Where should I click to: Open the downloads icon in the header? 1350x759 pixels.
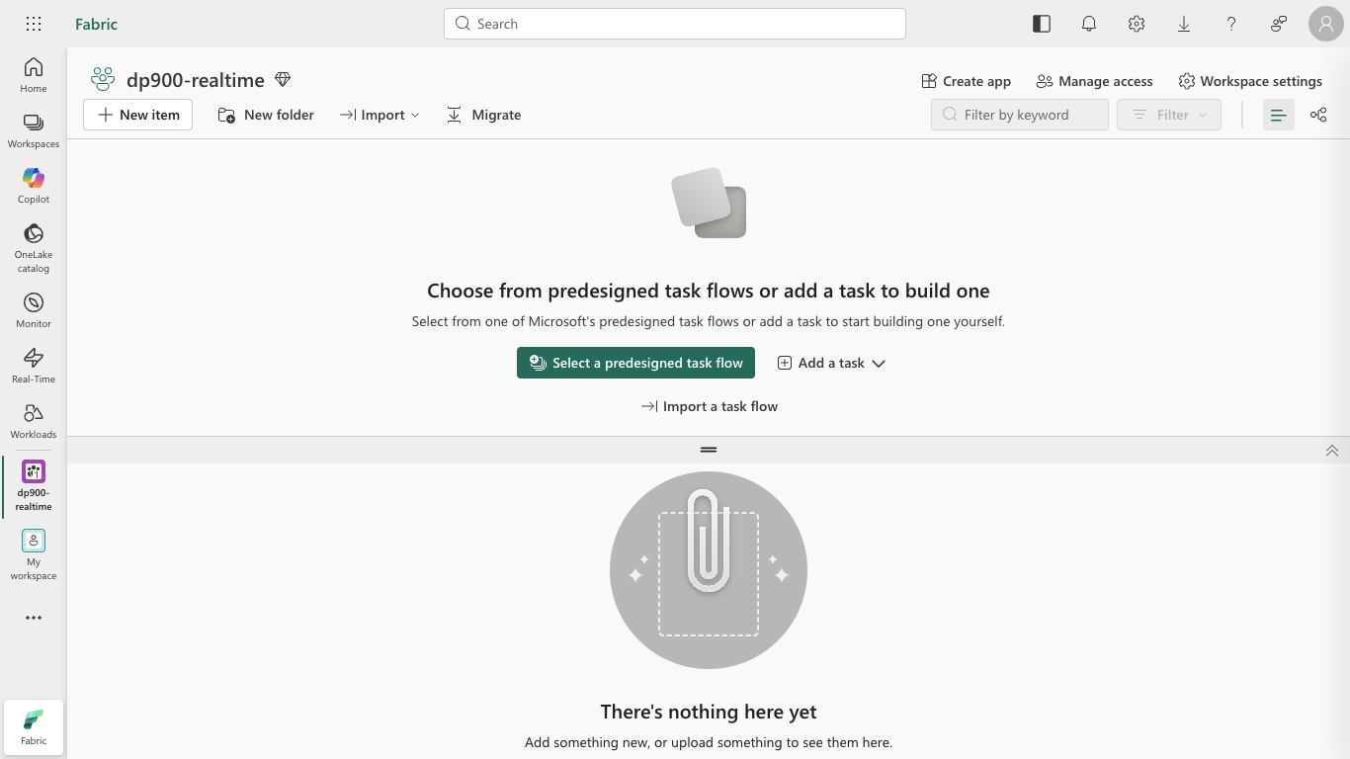click(x=1184, y=24)
